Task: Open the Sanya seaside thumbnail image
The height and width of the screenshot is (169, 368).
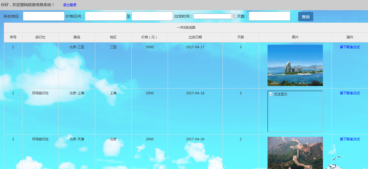Action: 295,65
